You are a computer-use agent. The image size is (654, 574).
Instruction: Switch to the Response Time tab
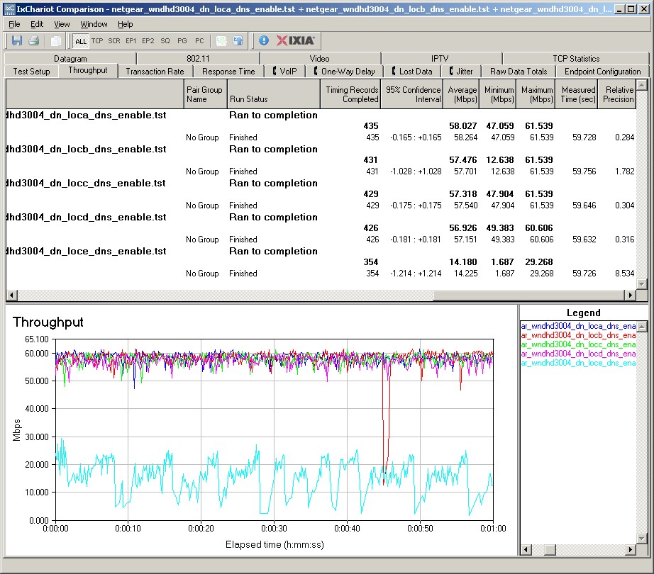tap(228, 72)
